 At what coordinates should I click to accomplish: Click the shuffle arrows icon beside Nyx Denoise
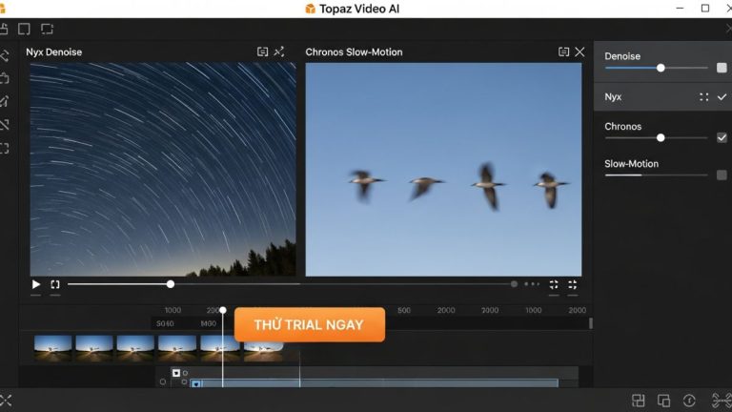[x=279, y=51]
